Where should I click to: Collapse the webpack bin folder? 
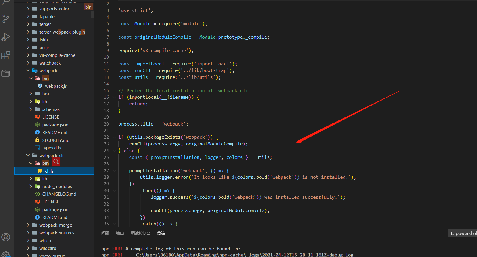tap(31, 78)
